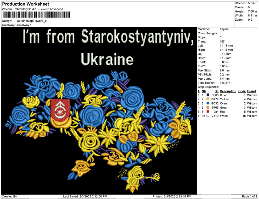Expand the Stop Sequence section
The image size is (259, 199).
(208, 87)
